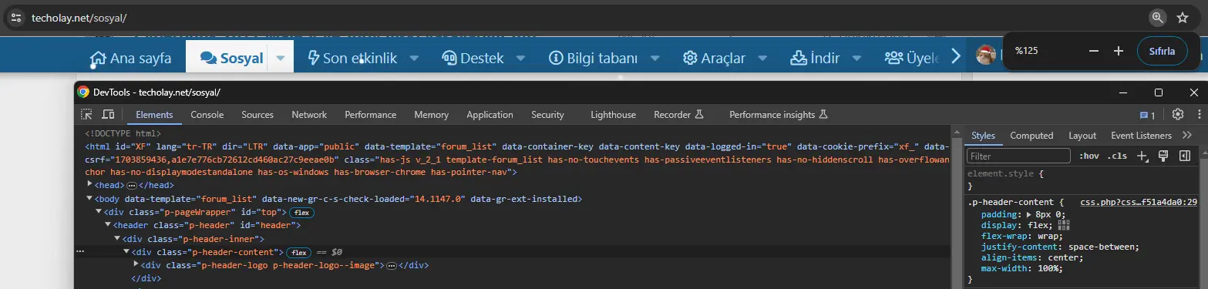
Task: Click the Sıfırla zoom reset button
Action: pos(1162,51)
